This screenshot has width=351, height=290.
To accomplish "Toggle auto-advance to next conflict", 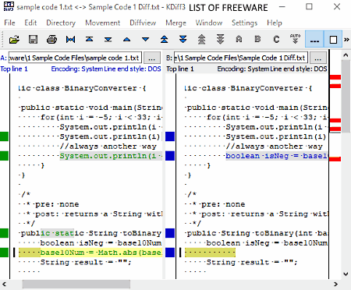I will [x=295, y=39].
